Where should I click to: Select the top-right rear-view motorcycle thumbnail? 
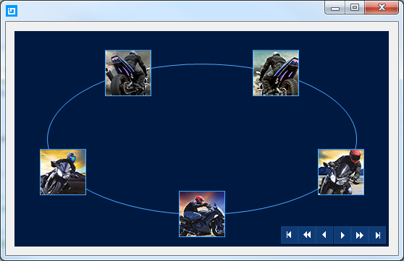[x=276, y=73]
